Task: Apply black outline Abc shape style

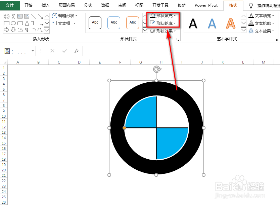Action: pos(95,23)
